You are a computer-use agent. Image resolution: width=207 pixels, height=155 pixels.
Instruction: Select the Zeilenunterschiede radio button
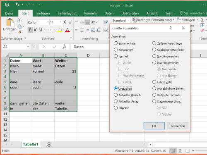[x=154, y=43]
